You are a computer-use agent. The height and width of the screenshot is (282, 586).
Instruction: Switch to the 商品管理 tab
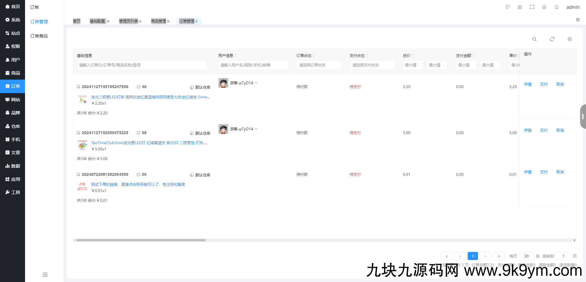pos(159,21)
